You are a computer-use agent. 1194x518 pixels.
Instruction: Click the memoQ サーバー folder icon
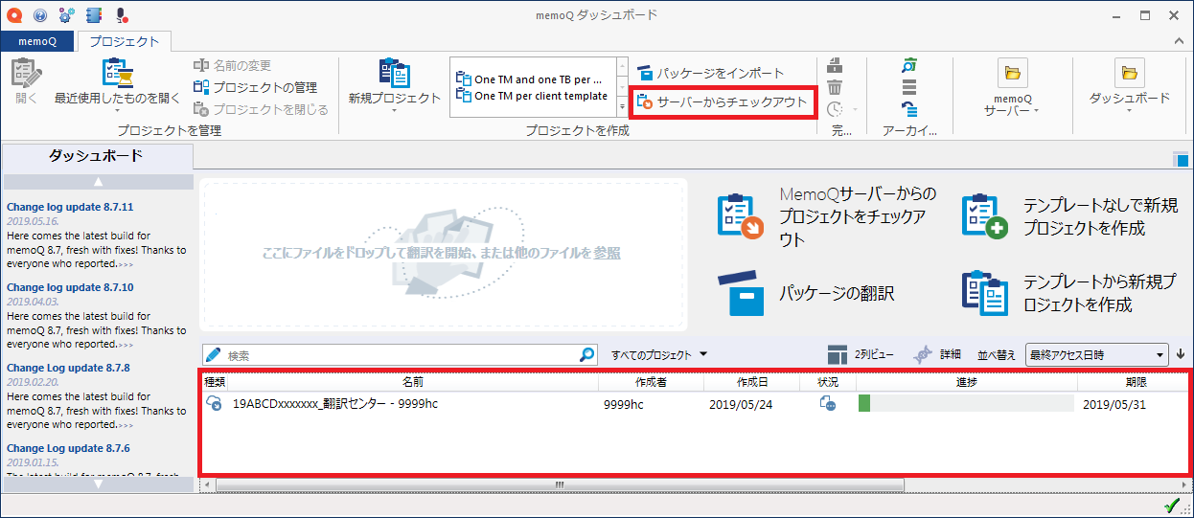point(1012,73)
